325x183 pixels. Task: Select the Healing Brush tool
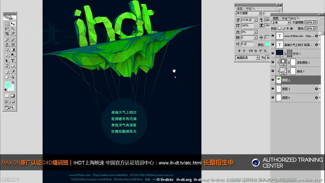coord(7,40)
